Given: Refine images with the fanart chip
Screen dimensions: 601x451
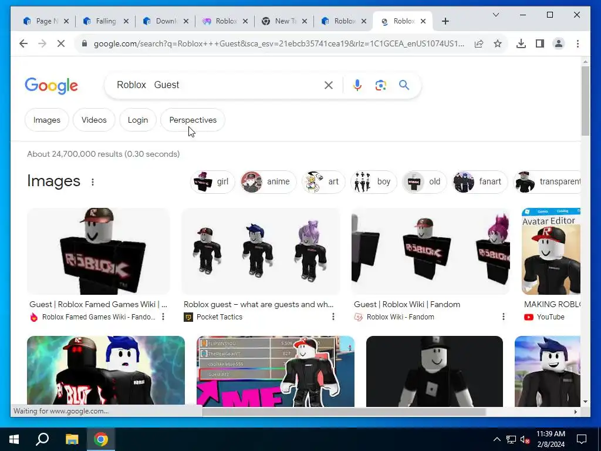Looking at the screenshot, I should [x=480, y=182].
